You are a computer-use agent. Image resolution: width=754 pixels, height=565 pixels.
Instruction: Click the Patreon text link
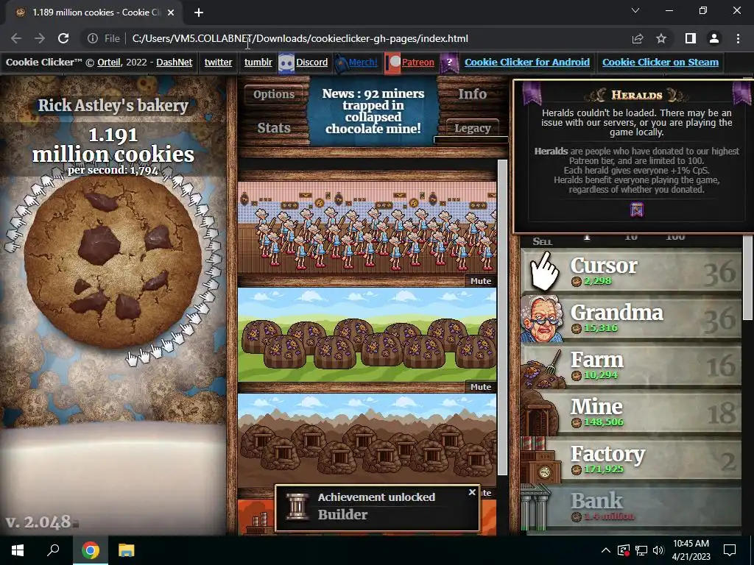click(418, 63)
